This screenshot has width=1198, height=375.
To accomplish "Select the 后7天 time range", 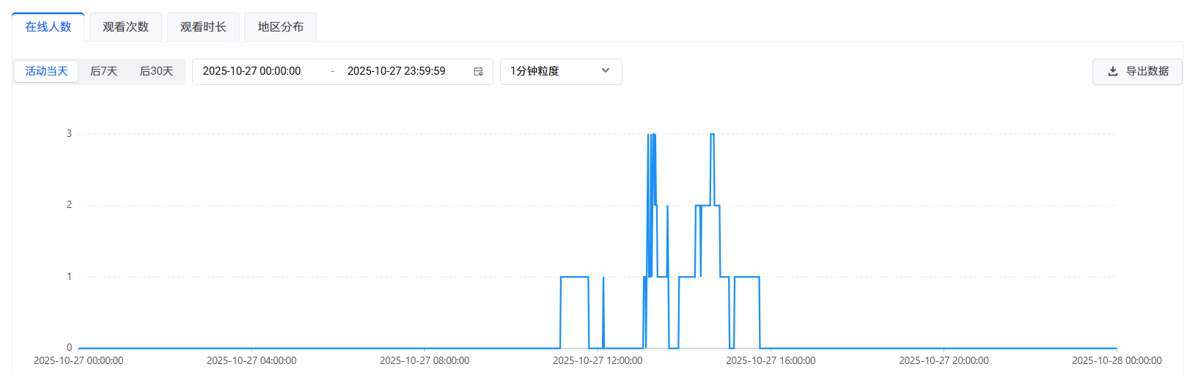I will pyautogui.click(x=103, y=71).
